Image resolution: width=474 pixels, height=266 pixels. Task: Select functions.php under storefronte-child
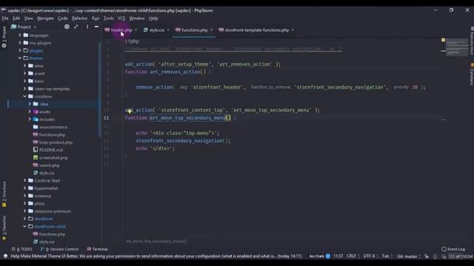pos(52,234)
